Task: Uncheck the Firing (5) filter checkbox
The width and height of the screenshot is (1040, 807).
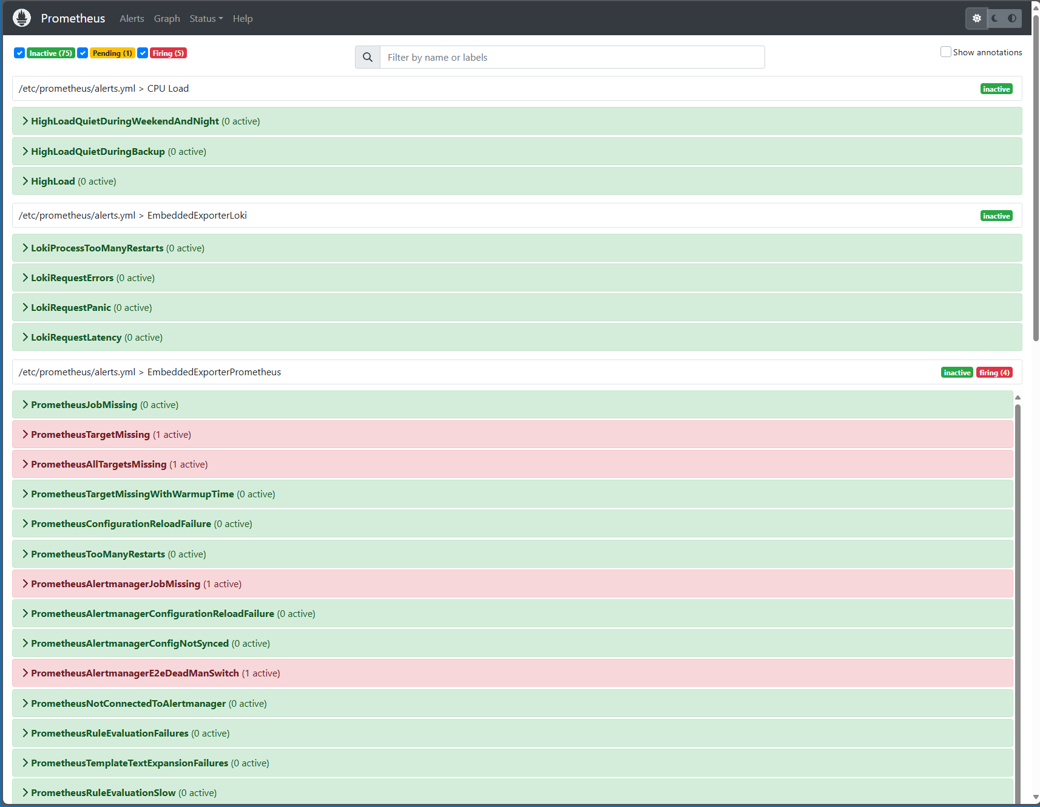Action: click(x=143, y=53)
